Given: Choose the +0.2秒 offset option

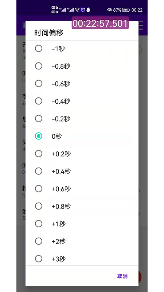Looking at the screenshot, I should click(x=82, y=154).
